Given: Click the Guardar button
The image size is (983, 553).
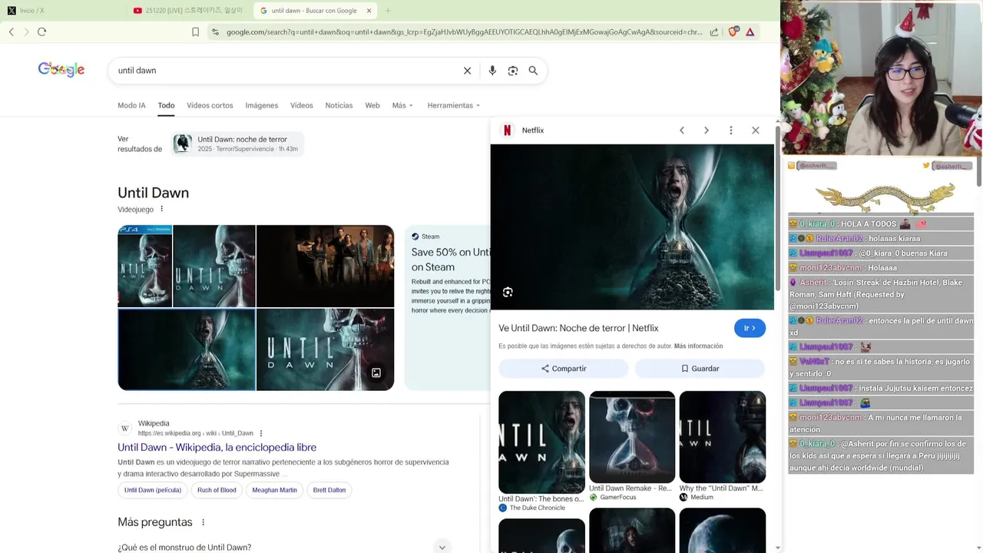Looking at the screenshot, I should 700,369.
